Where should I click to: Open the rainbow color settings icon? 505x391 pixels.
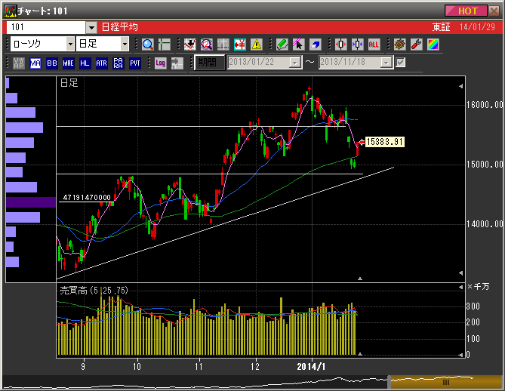[433, 45]
